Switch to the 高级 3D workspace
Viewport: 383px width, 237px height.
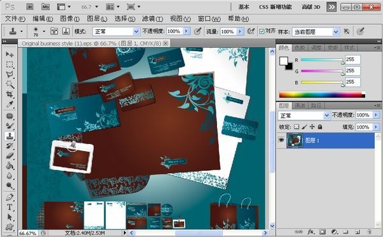[x=311, y=7]
